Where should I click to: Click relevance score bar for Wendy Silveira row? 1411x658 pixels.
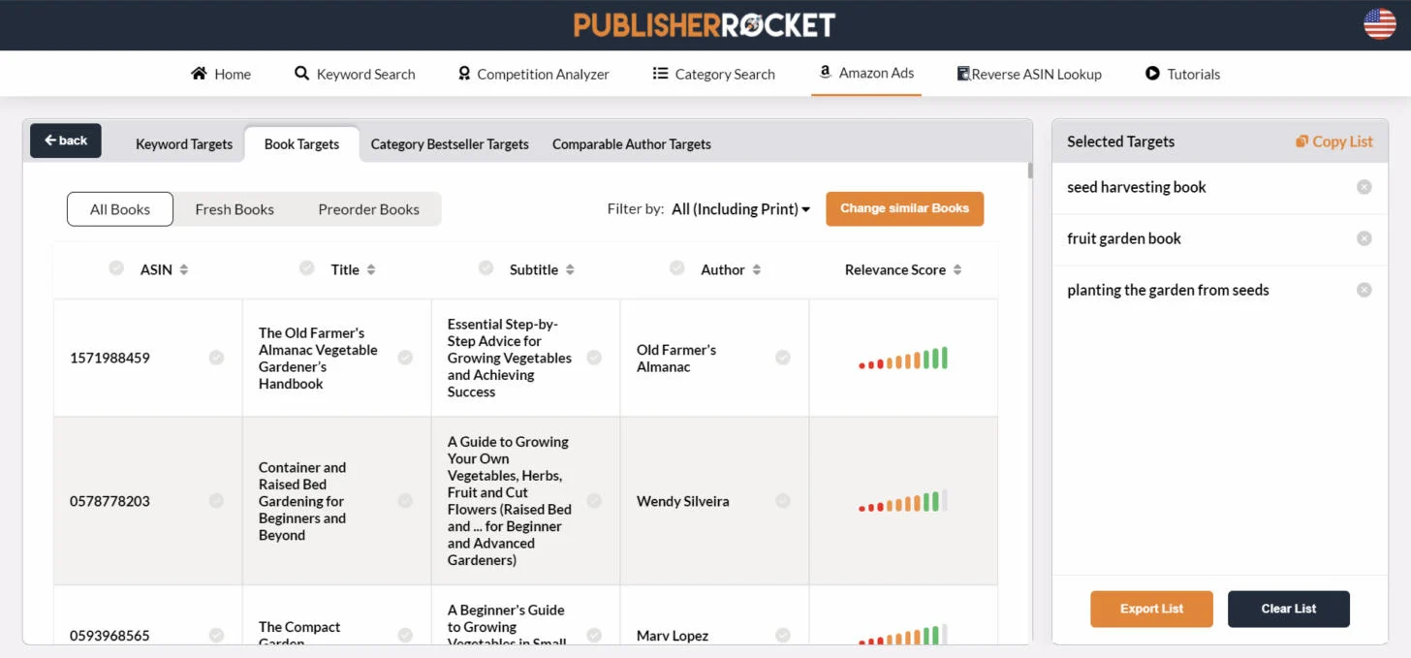pyautogui.click(x=903, y=502)
